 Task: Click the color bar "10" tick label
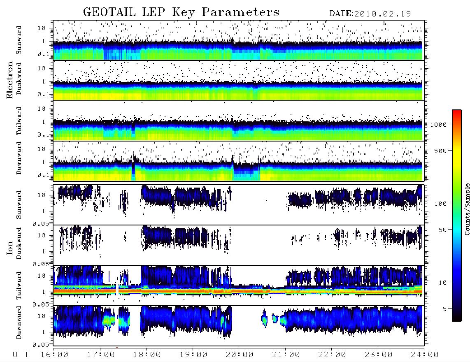click(442, 283)
